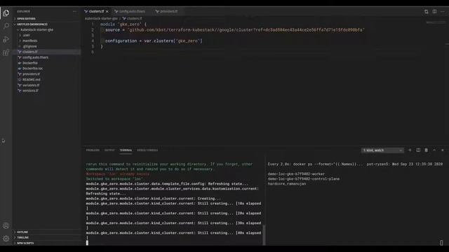
Task: Open Dockerfile.loc in the file tree
Action: tap(47, 69)
